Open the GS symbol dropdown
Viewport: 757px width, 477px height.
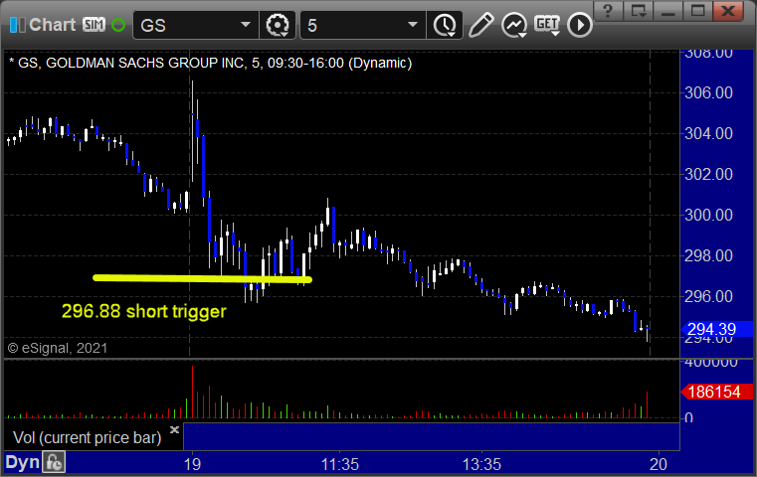246,25
